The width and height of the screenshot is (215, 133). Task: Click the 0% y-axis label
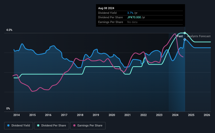[x=8, y=108]
